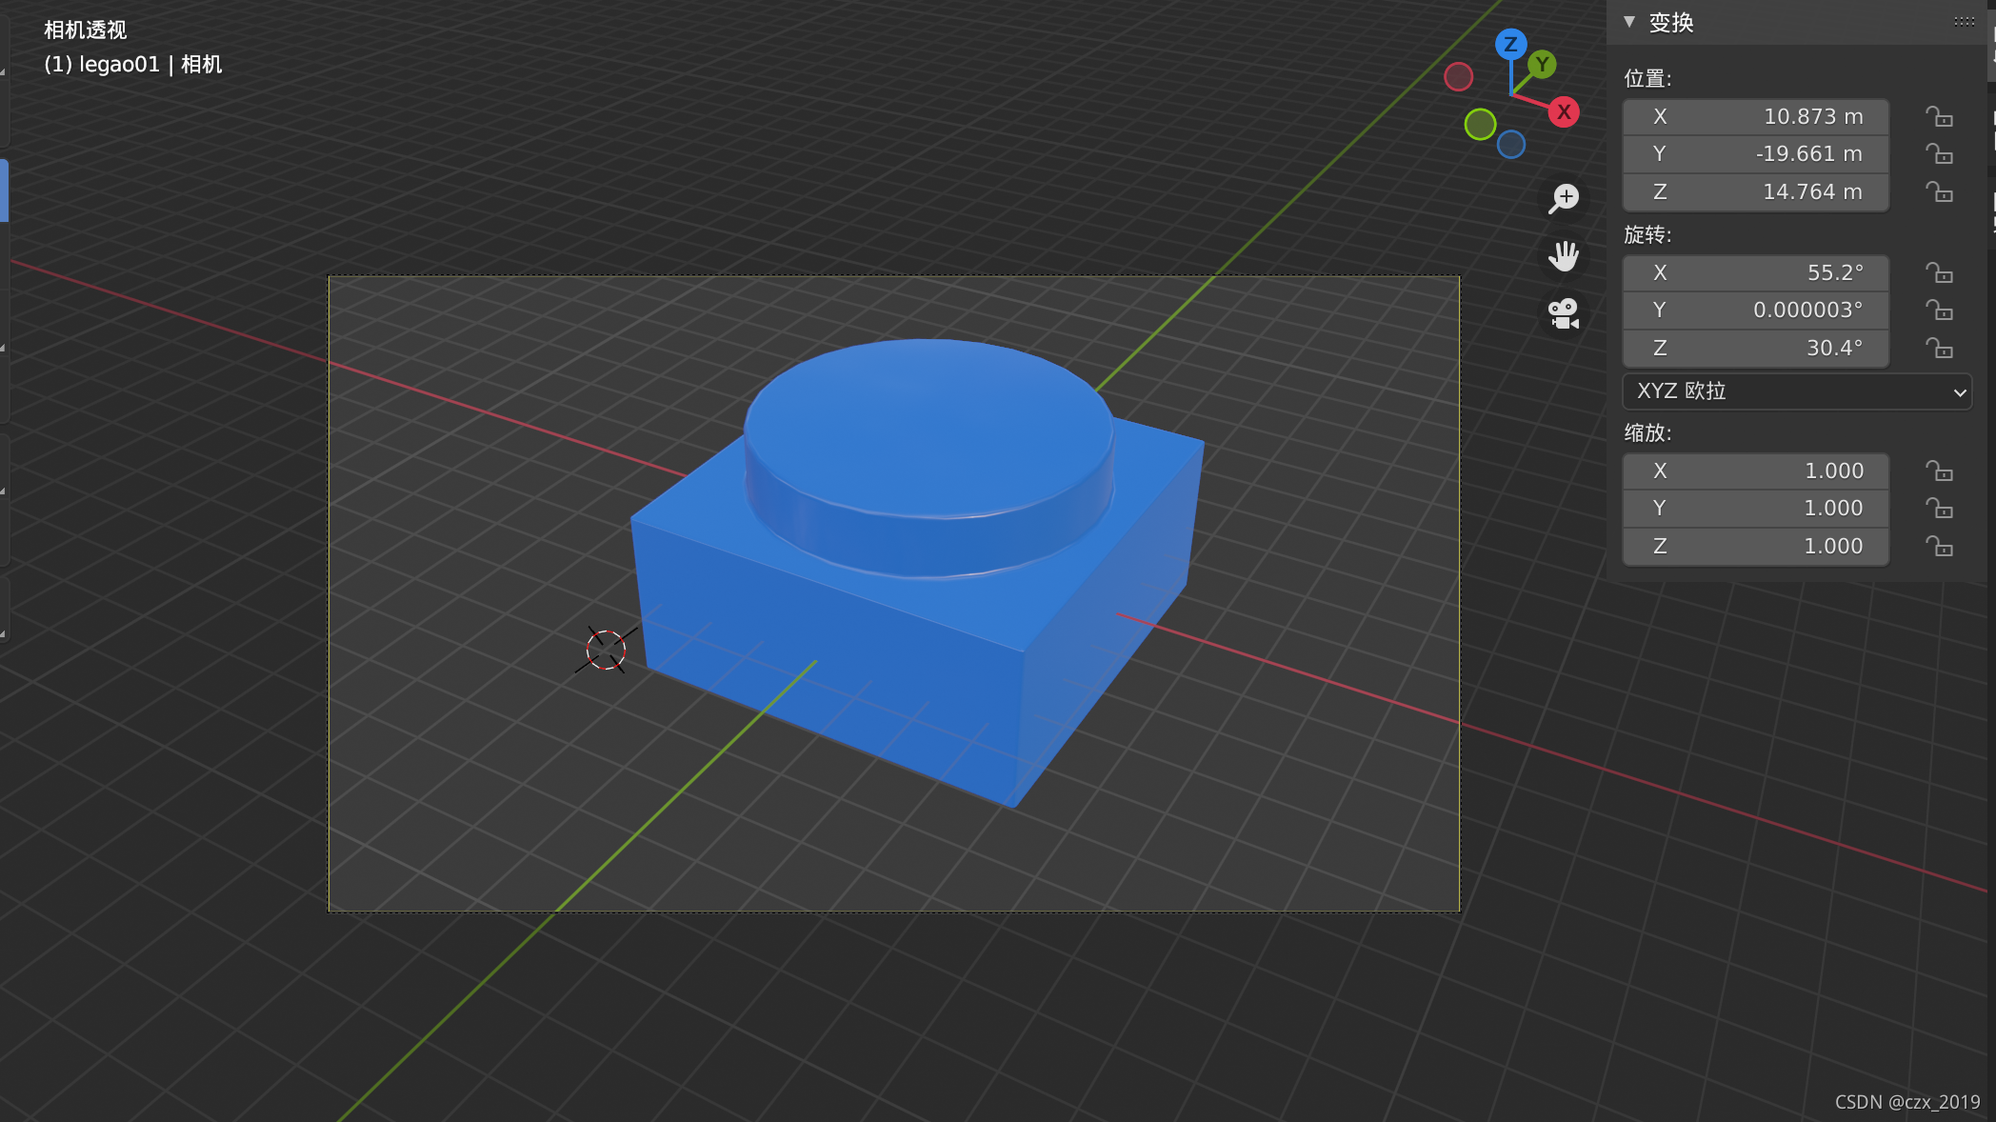Lock the Z rotation value
Image resolution: width=1996 pixels, height=1122 pixels.
(x=1939, y=348)
